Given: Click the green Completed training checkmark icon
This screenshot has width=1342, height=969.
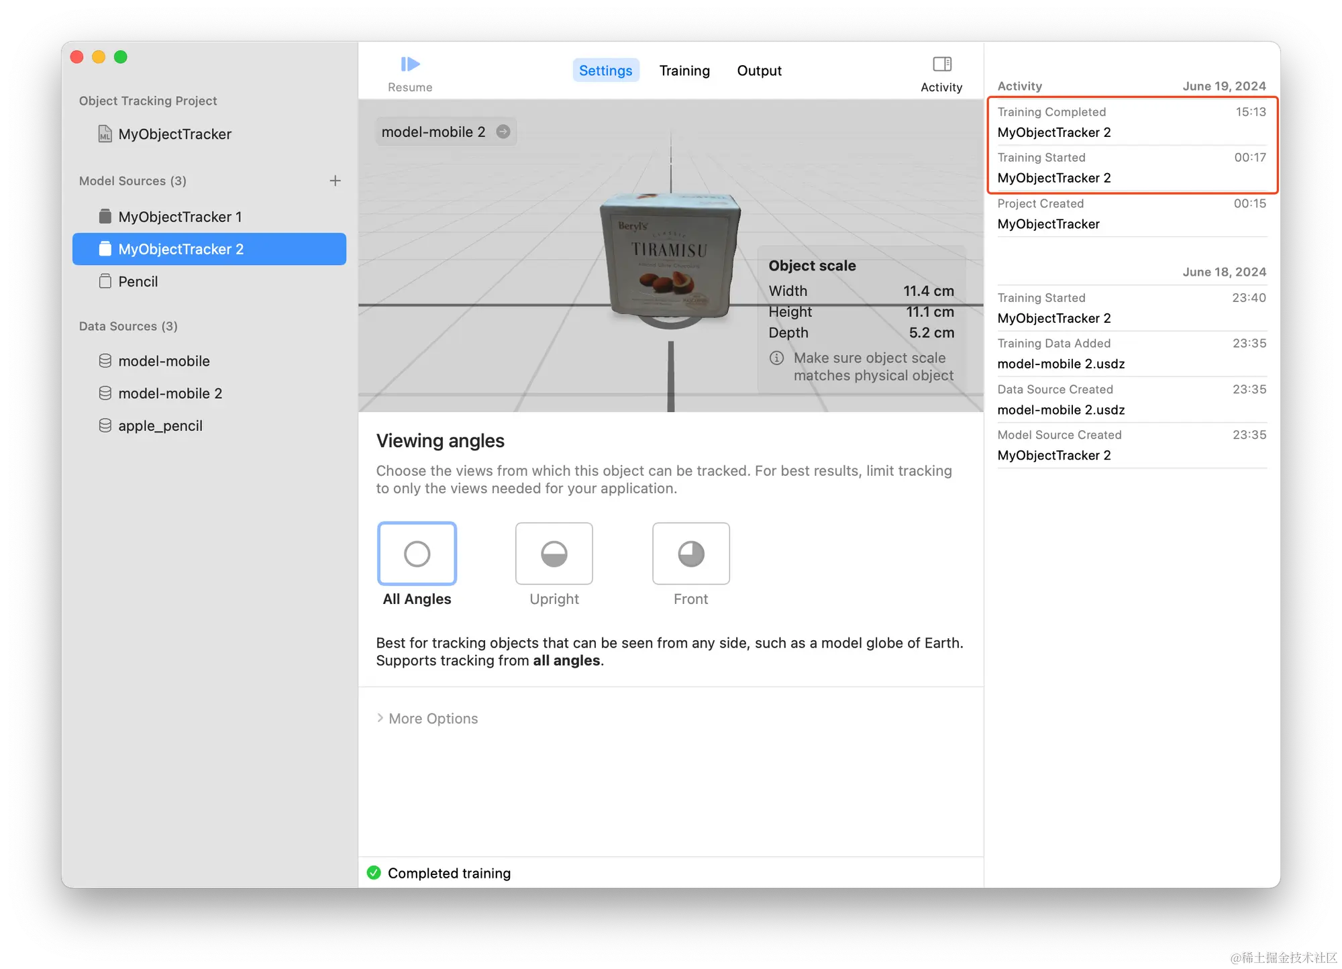Looking at the screenshot, I should (374, 872).
